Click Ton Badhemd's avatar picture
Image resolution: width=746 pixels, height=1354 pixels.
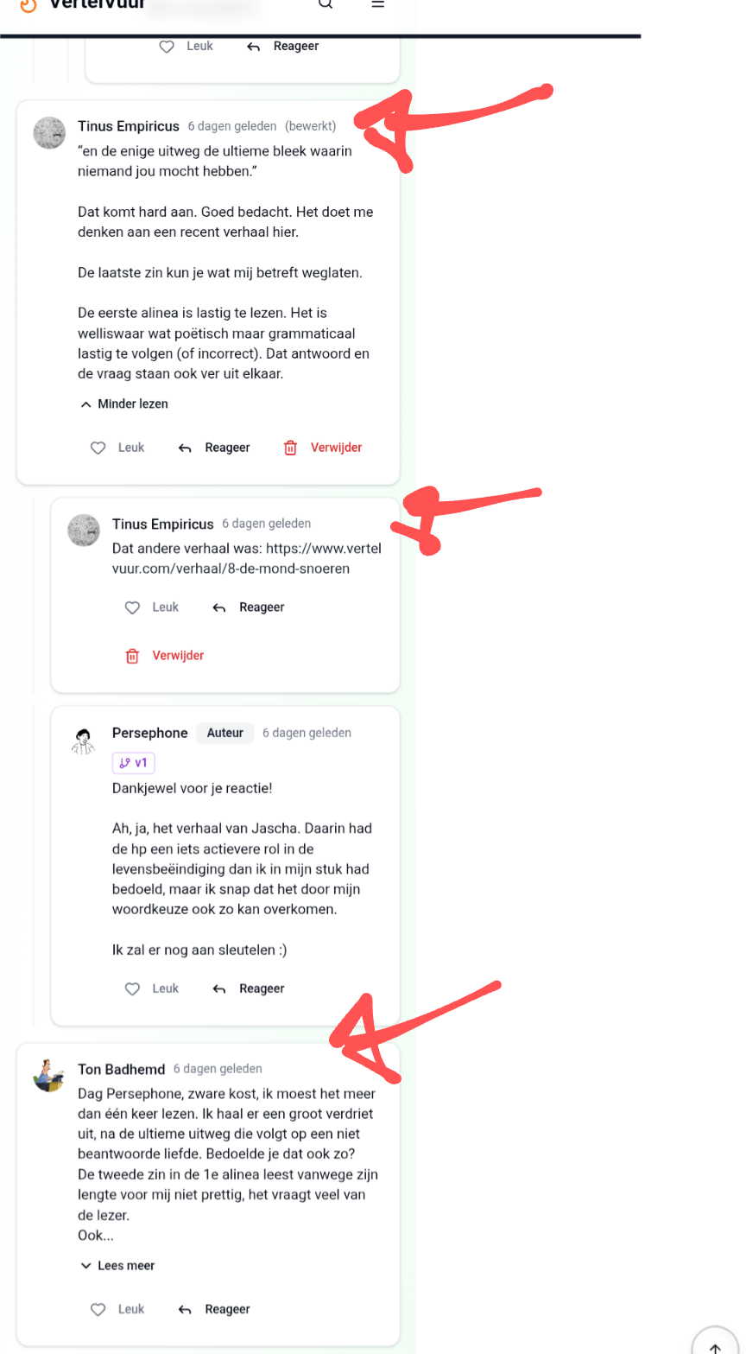point(48,1076)
